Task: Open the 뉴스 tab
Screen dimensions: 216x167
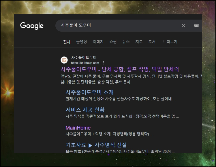Action: (x=126, y=42)
